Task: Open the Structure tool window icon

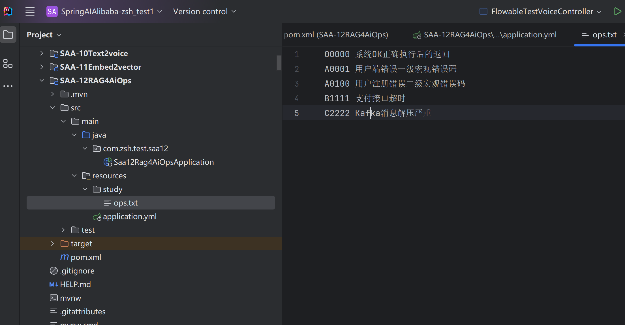Action: 8,63
